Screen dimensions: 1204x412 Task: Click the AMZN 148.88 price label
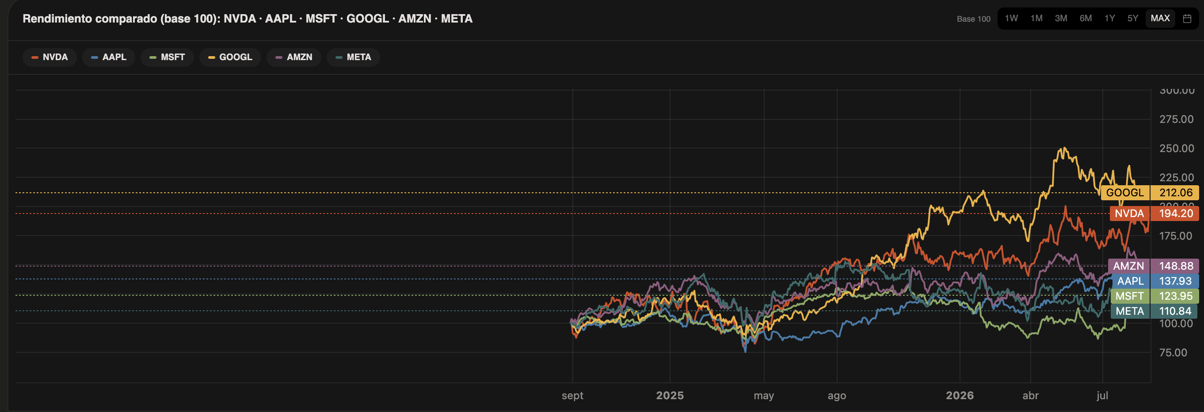(1154, 266)
